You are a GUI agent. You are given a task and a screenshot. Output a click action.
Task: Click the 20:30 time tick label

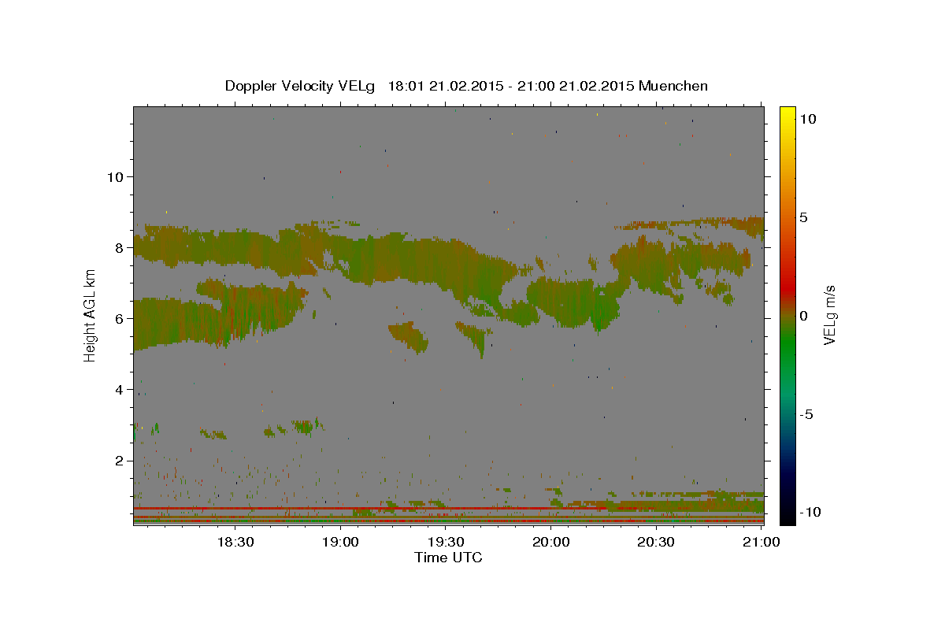pos(656,542)
